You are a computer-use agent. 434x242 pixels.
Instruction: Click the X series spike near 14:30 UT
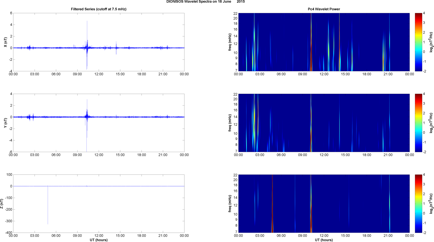click(116, 48)
